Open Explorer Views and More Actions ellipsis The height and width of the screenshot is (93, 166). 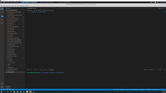click(23, 8)
